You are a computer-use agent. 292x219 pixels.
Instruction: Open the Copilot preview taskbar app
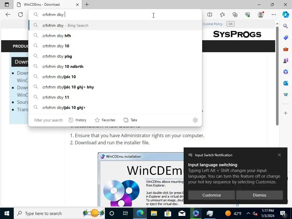196,213
